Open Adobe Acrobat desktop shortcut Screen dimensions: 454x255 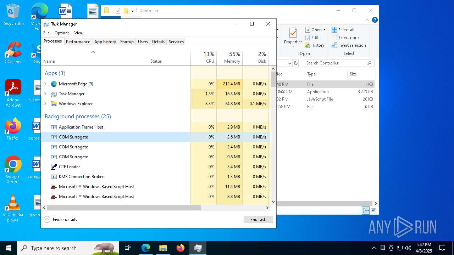[x=13, y=93]
